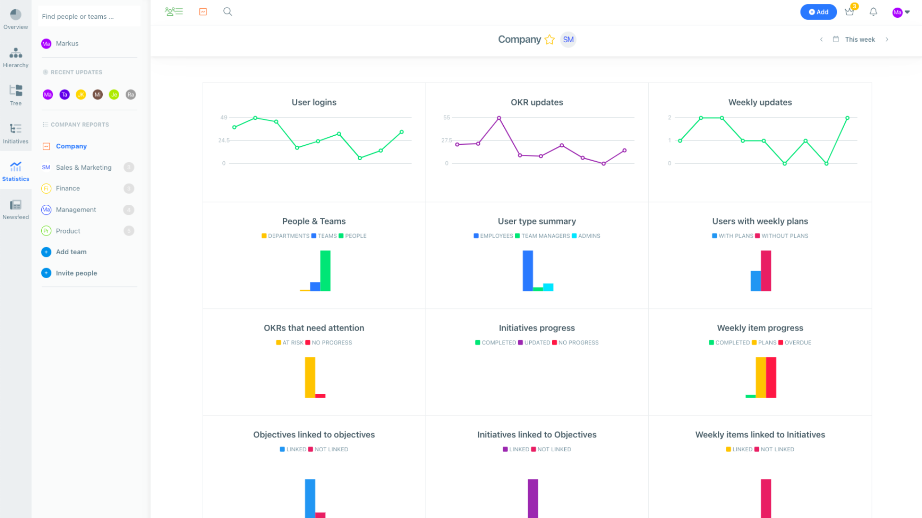The width and height of the screenshot is (922, 518).
Task: Expand the Product team report
Action: (129, 231)
